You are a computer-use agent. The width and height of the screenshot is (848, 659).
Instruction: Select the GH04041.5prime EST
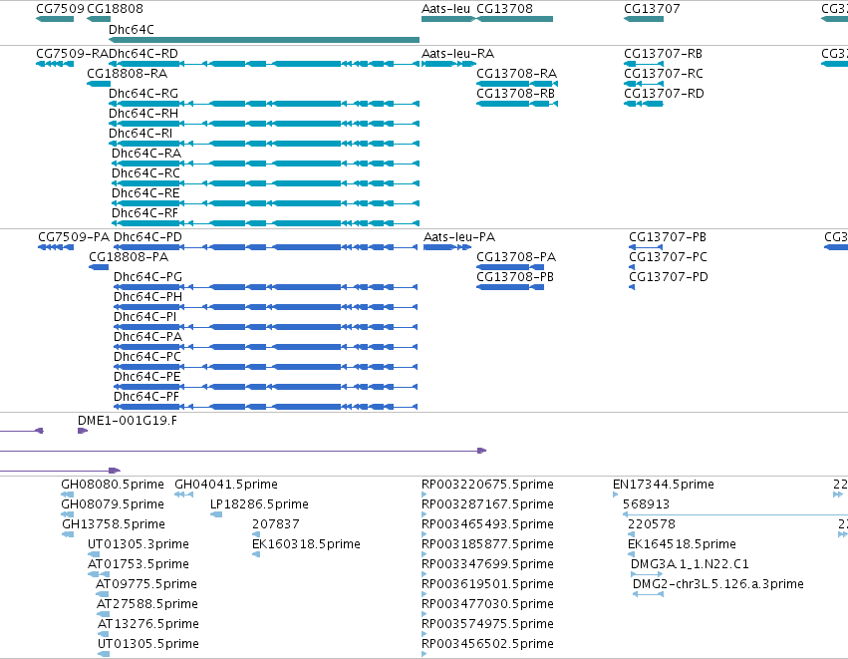[184, 494]
